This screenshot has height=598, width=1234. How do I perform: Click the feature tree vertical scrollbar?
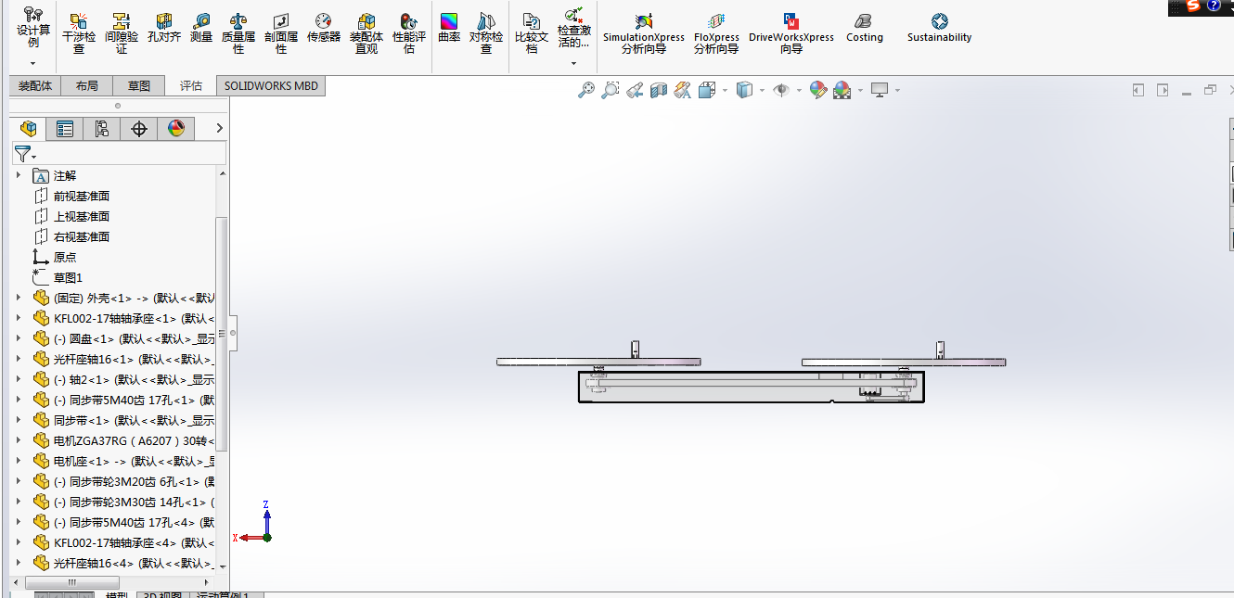[222, 334]
